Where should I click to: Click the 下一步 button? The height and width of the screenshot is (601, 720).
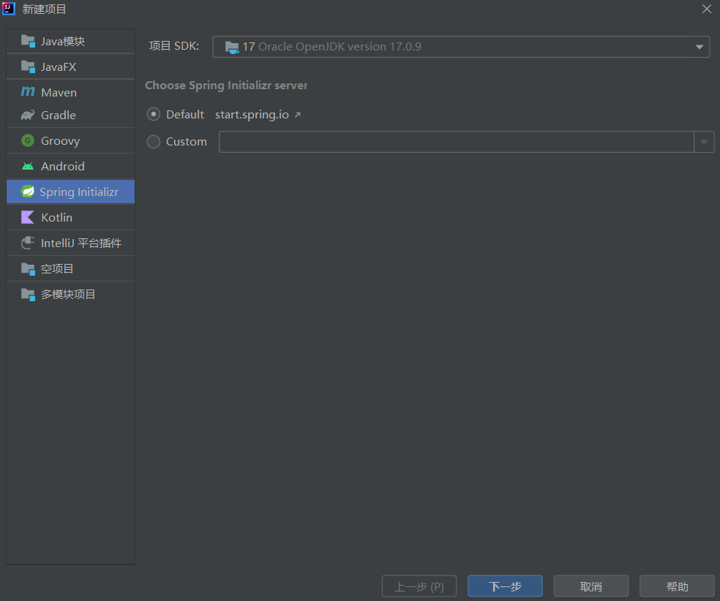(505, 586)
